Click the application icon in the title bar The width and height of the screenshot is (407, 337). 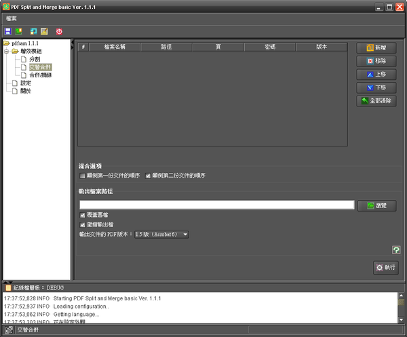tap(6, 7)
